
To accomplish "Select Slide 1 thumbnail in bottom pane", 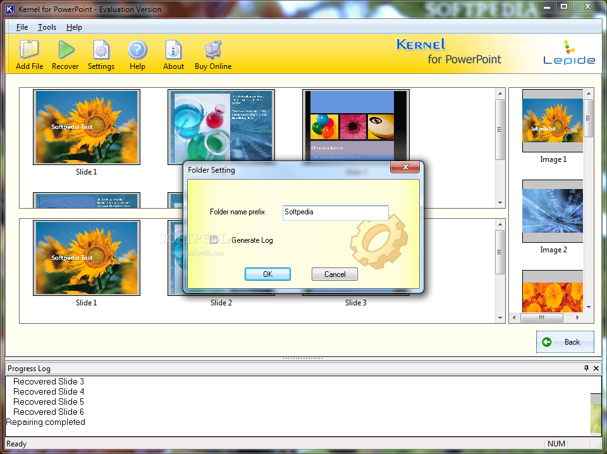I will 87,258.
